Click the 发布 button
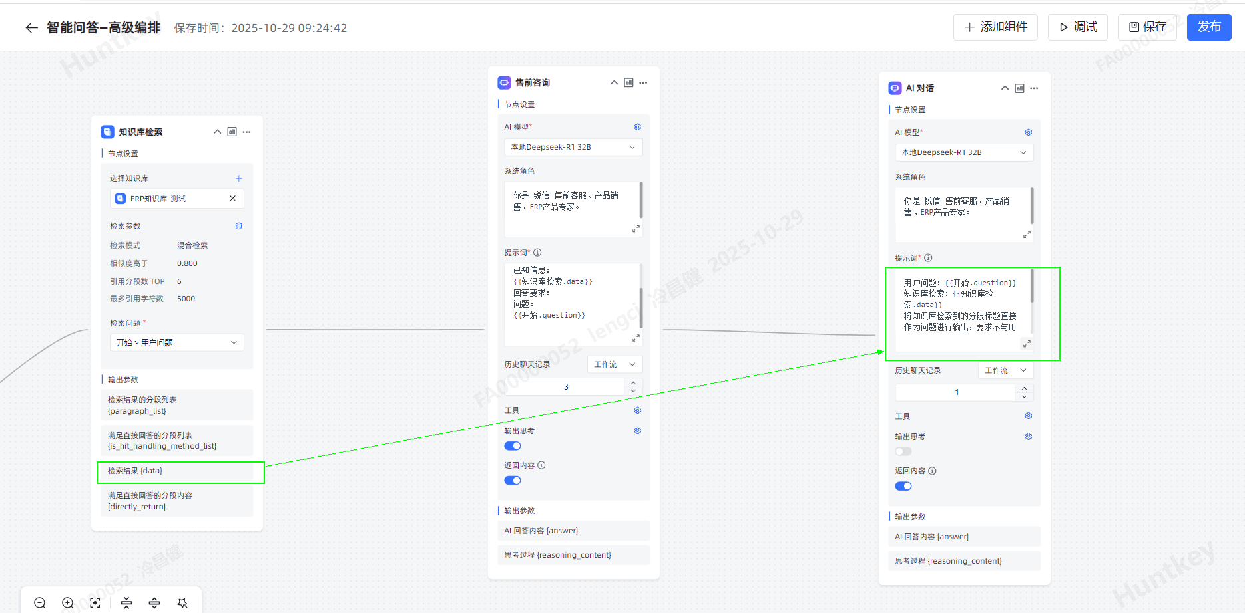Screen dimensions: 1245x613 tap(1208, 27)
